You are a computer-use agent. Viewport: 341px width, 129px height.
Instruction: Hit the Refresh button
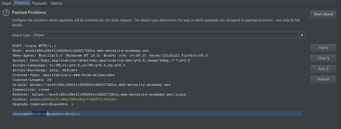click(323, 80)
